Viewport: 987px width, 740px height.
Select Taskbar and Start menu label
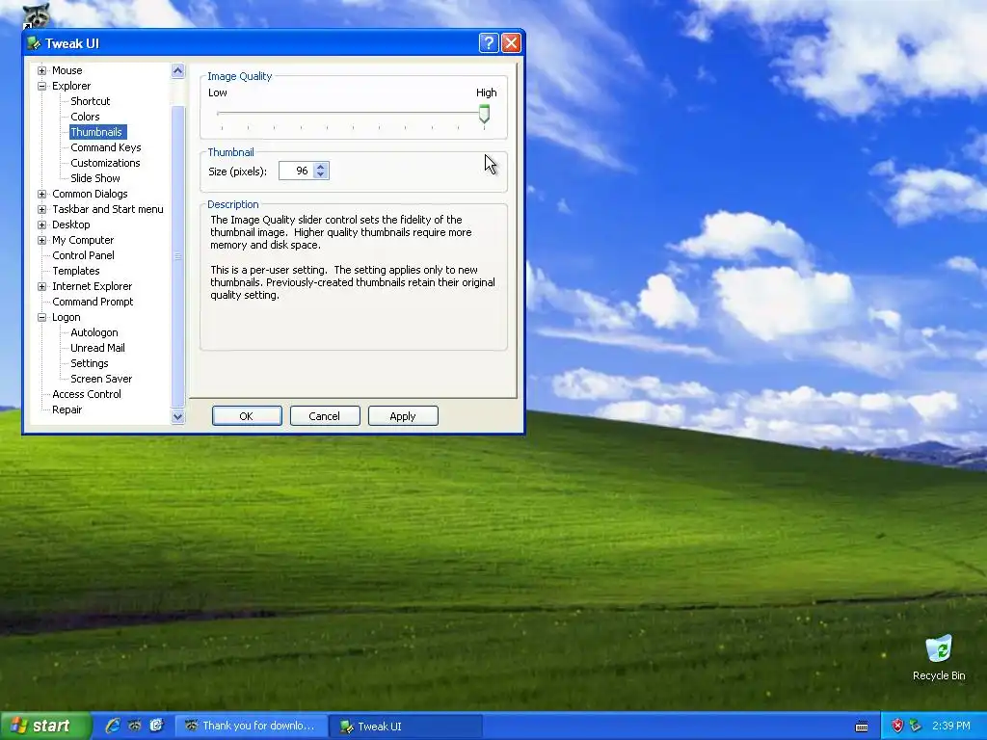[x=108, y=209]
